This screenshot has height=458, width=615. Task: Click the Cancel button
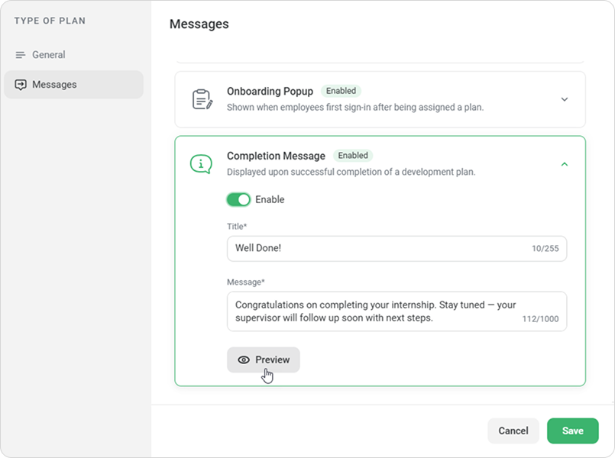pyautogui.click(x=513, y=431)
